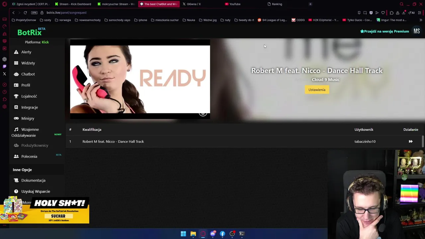Open the ProjektyDomow bookmark folder
The image size is (425, 239).
coord(24,20)
